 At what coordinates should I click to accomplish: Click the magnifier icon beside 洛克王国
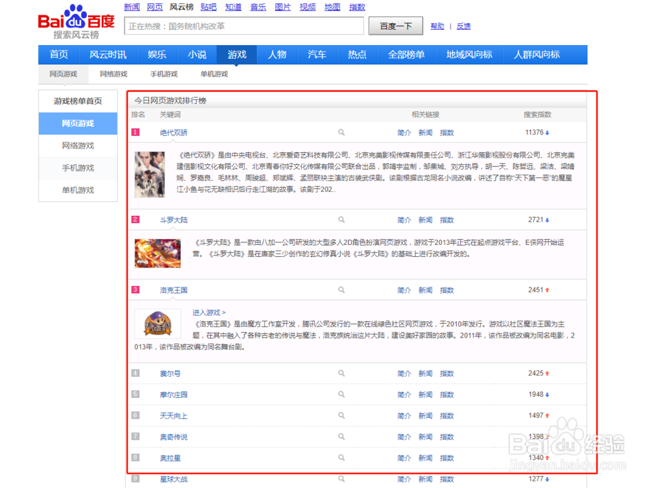pos(341,289)
